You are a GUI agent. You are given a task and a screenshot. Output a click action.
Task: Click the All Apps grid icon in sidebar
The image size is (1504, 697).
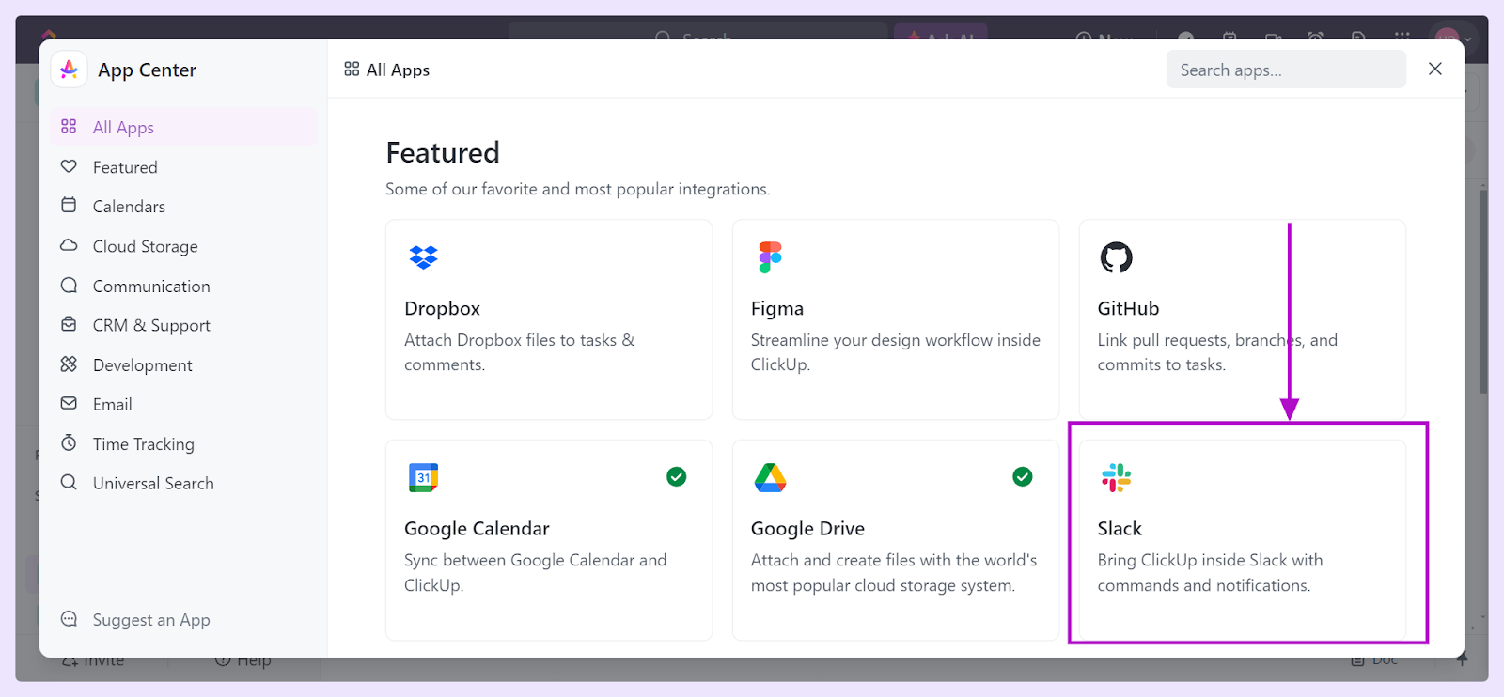coord(69,127)
